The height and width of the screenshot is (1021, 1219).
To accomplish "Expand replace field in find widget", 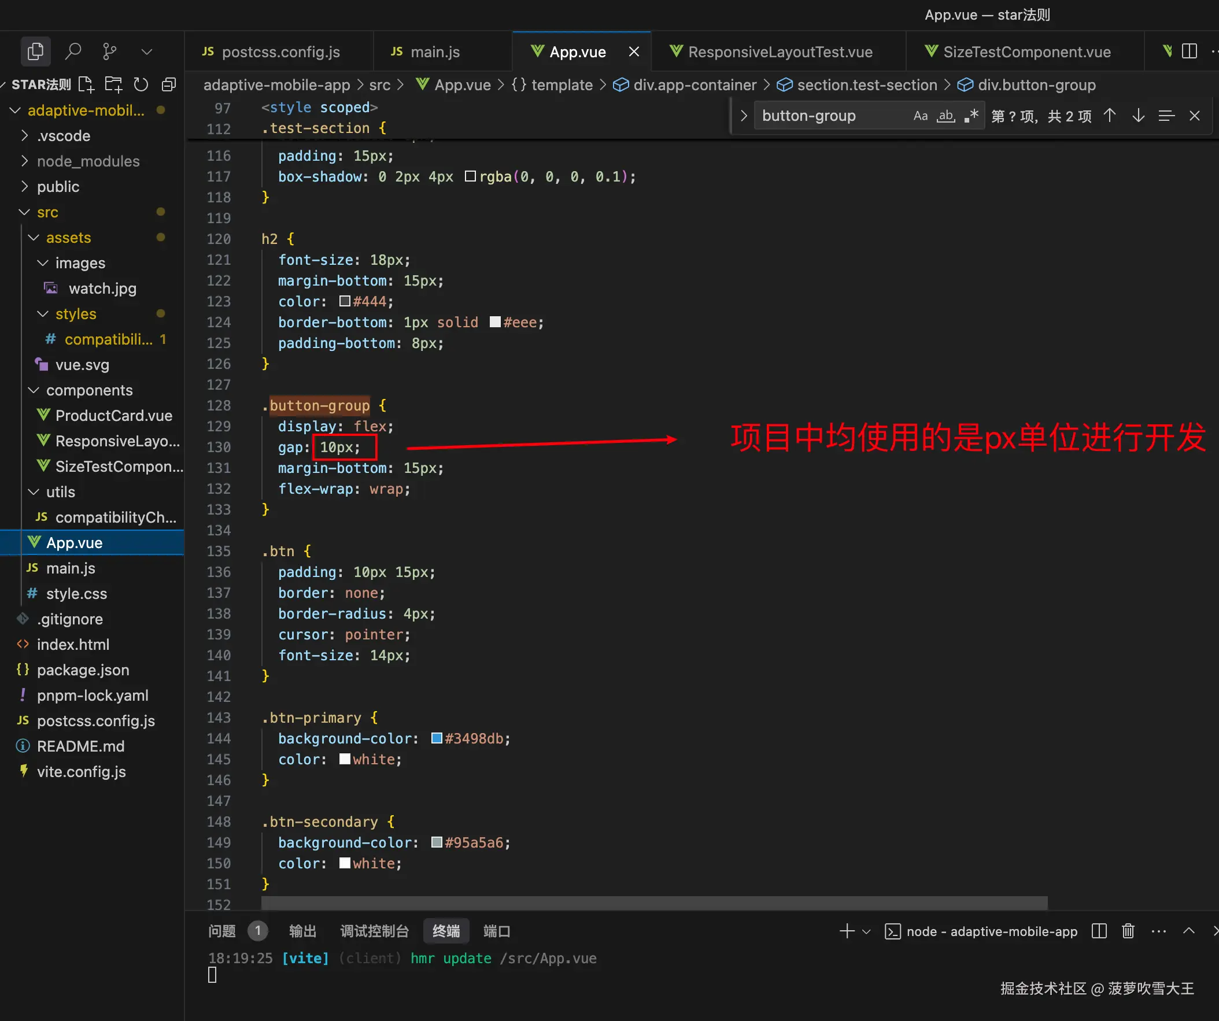I will tap(744, 116).
